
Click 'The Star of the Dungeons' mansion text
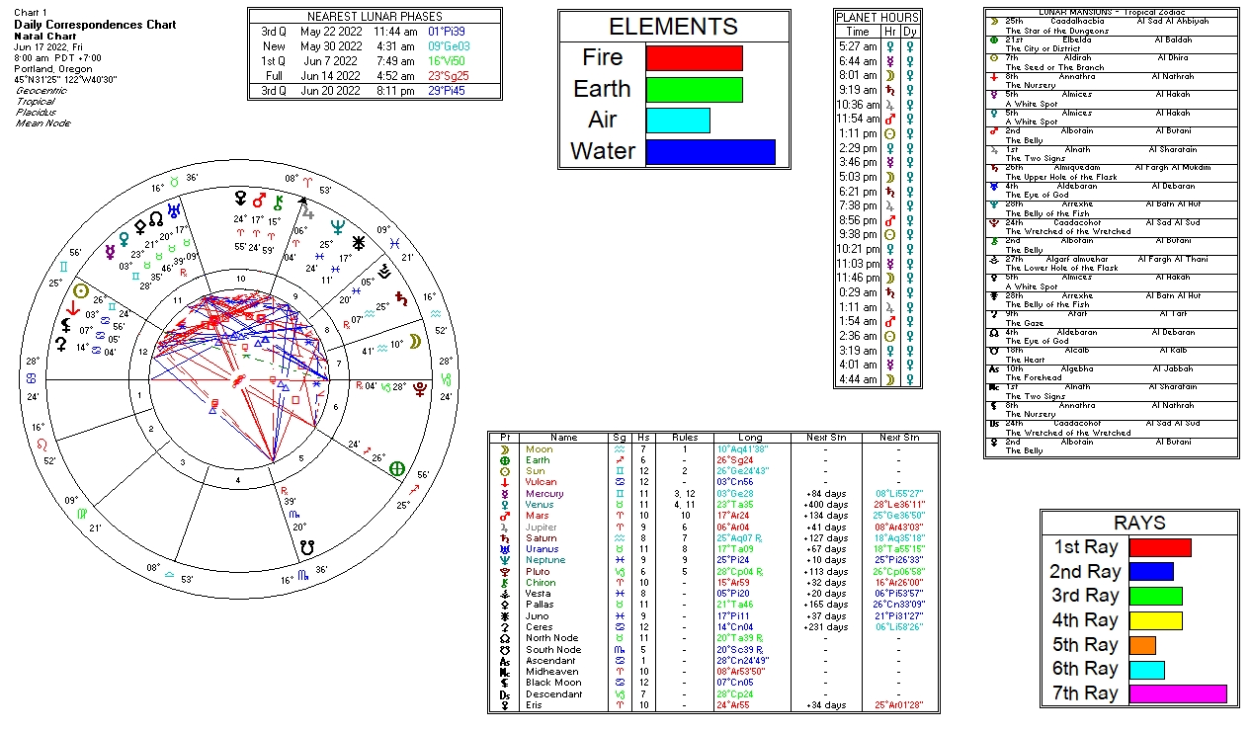tap(1056, 31)
